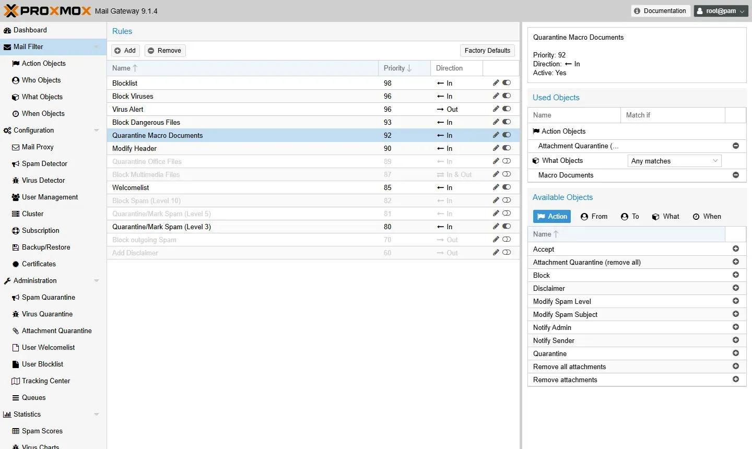Edit the Blocklist rule with pencil icon
Image resolution: width=752 pixels, height=449 pixels.
point(496,83)
